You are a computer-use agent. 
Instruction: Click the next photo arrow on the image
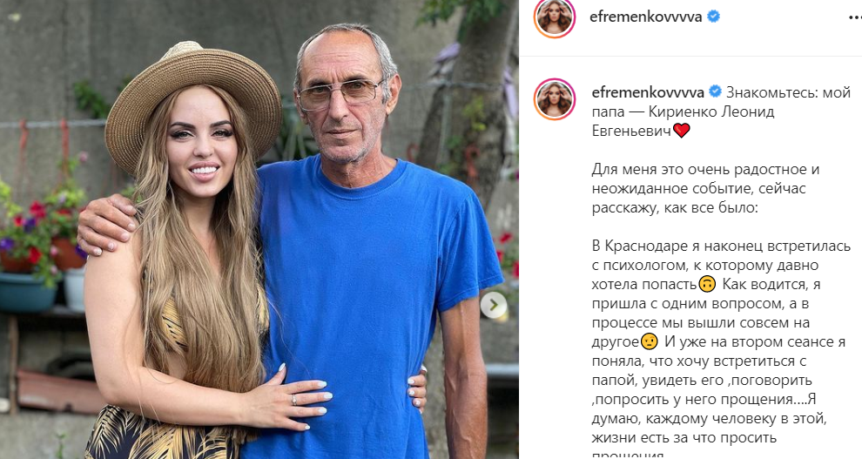[493, 304]
